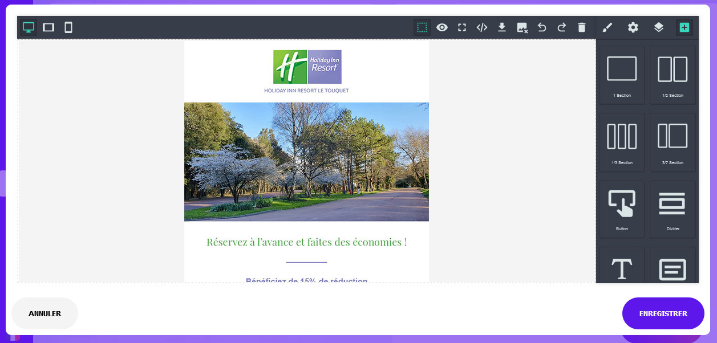Toggle component outline borders view

click(422, 27)
